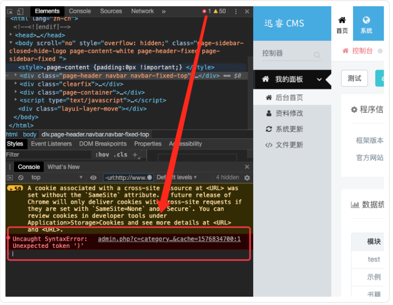Viewport: 393px width, 305px height.
Task: Toggle the .cls class editor button
Action: pyautogui.click(x=121, y=155)
